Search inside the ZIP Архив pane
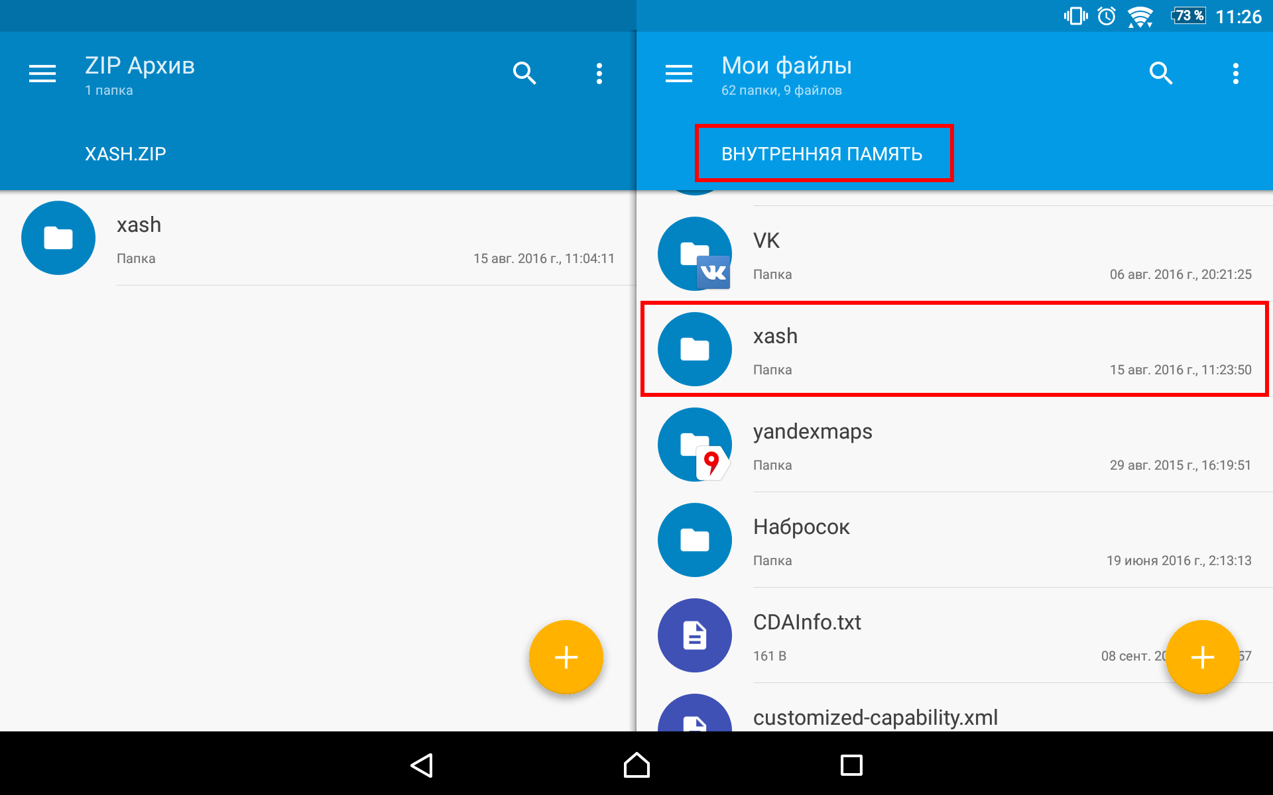 524,73
